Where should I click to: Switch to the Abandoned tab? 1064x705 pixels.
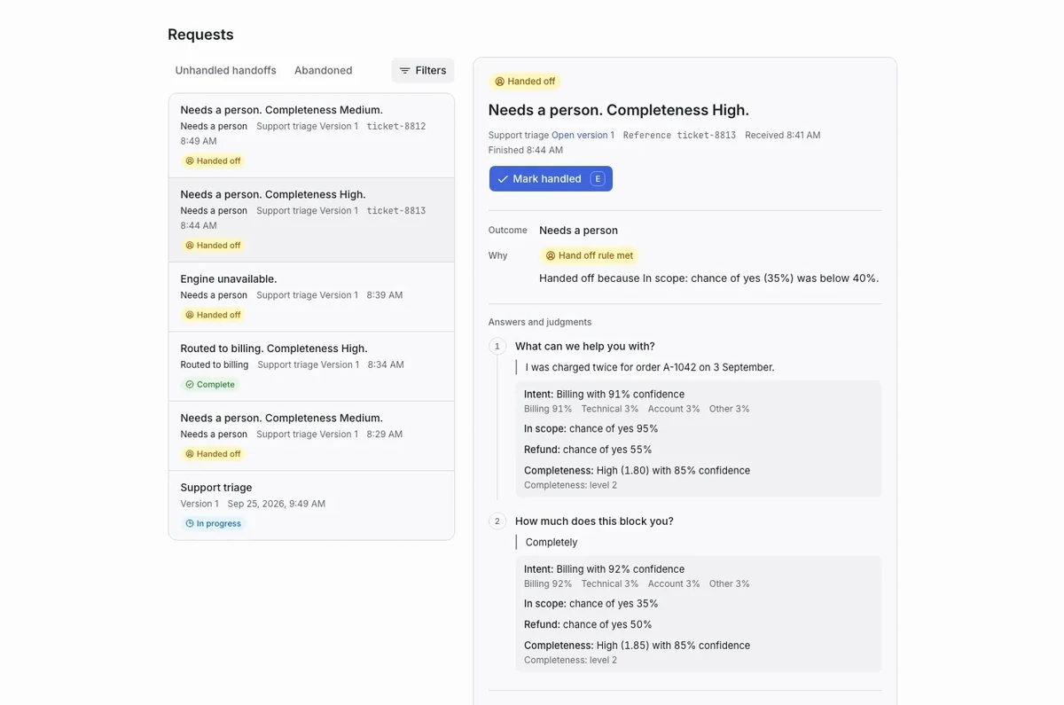click(x=324, y=71)
